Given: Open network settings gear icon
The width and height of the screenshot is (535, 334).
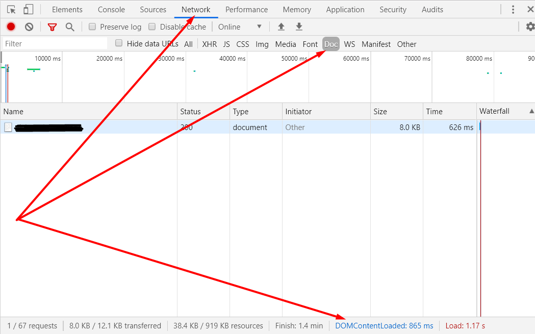Looking at the screenshot, I should [530, 27].
